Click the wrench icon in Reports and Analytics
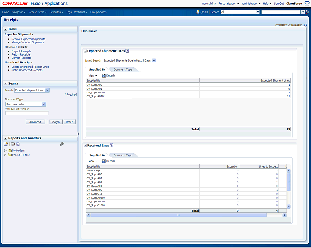 (x=62, y=144)
